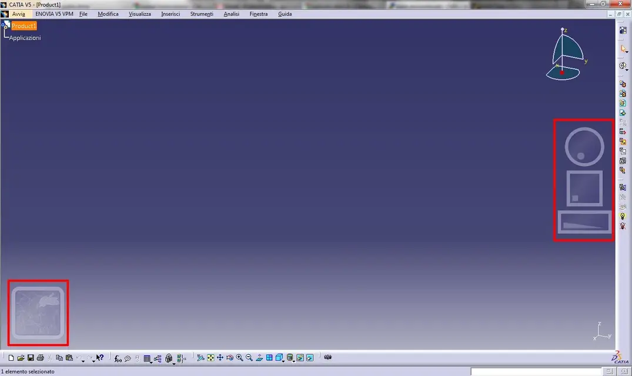This screenshot has height=376, width=632.
Task: Open the Inserisci menu
Action: click(x=170, y=14)
